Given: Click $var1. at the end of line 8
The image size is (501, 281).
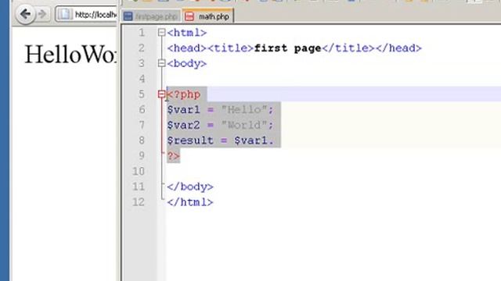Looking at the screenshot, I should click(x=254, y=140).
